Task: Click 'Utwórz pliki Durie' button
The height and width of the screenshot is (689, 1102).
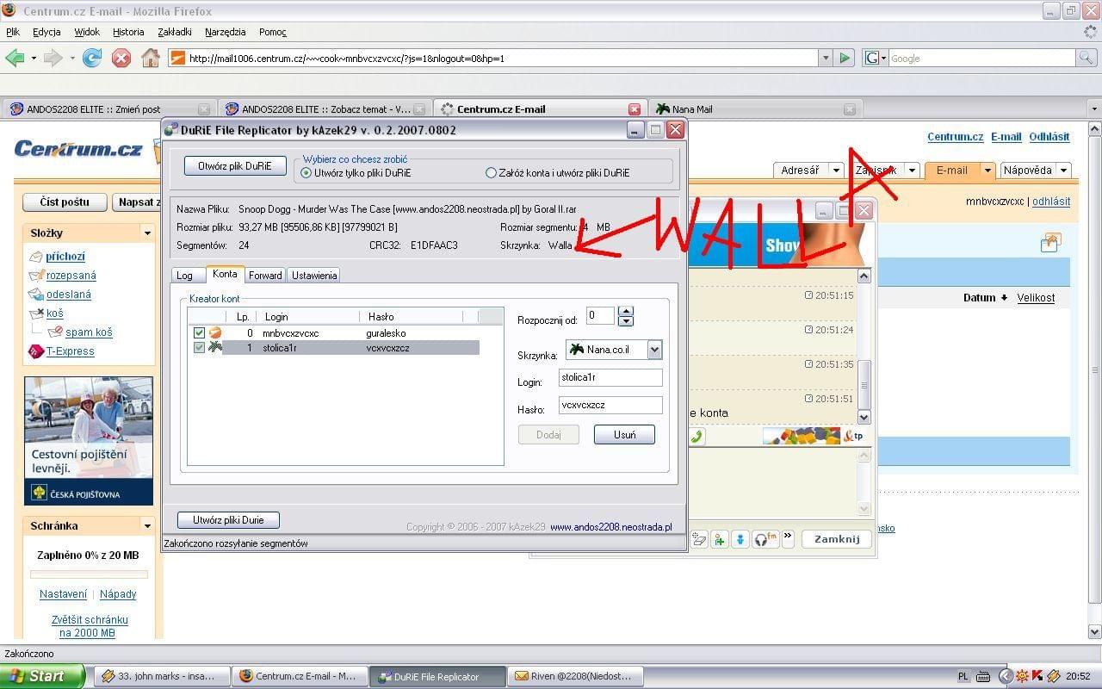Action: point(228,520)
